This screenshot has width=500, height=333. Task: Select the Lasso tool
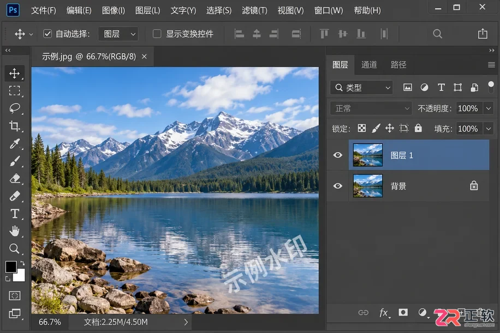pyautogui.click(x=14, y=108)
